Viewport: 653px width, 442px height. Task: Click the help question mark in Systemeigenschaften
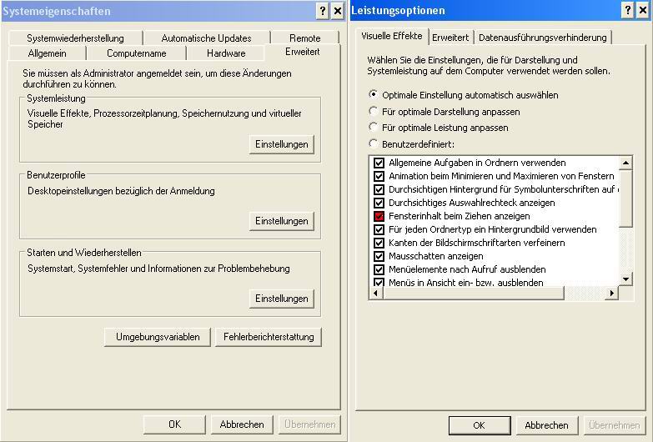[x=323, y=11]
